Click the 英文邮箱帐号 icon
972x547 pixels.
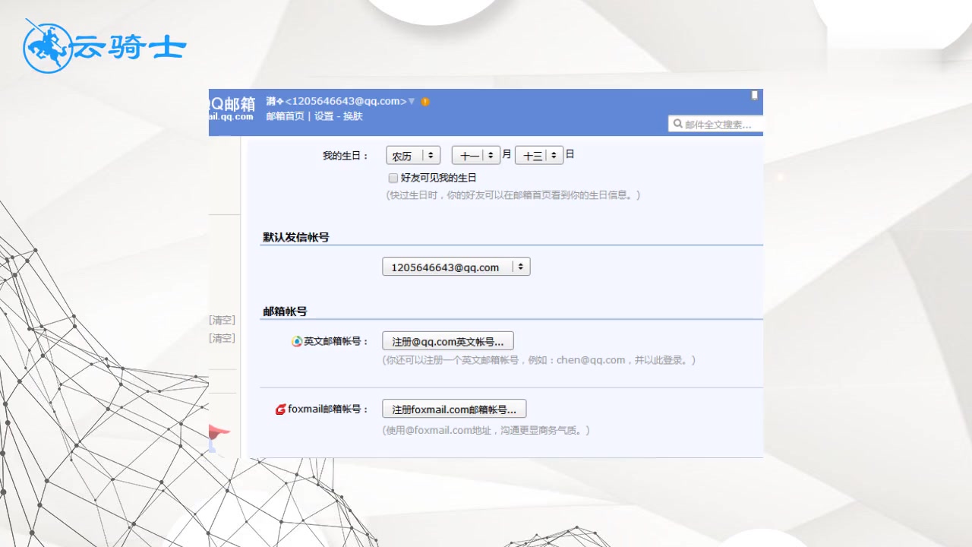pyautogui.click(x=297, y=342)
